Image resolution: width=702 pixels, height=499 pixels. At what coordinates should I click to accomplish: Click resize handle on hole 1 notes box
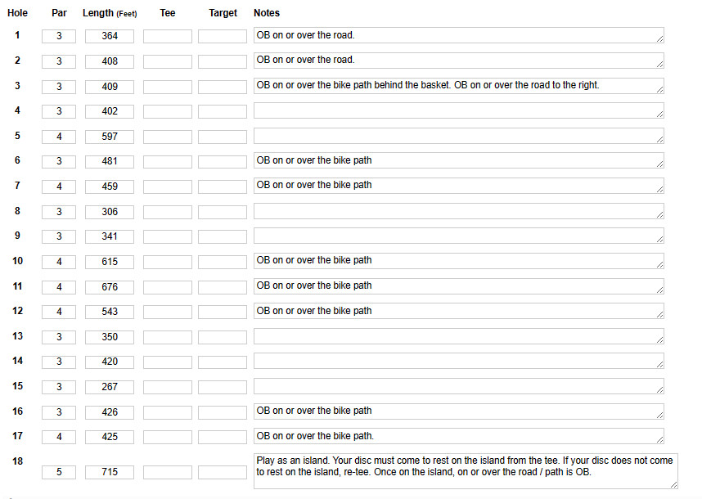pyautogui.click(x=659, y=39)
